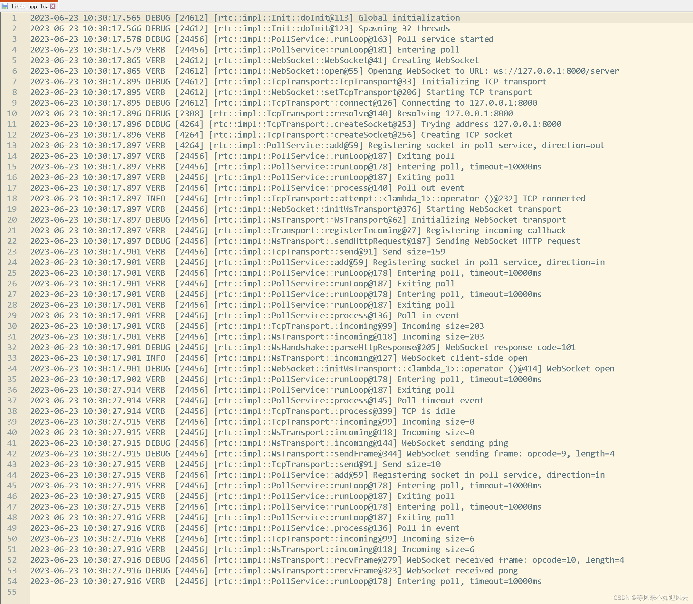The image size is (693, 604).
Task: Click 'opcode=9, length=4' on line 42
Action: coord(571,454)
